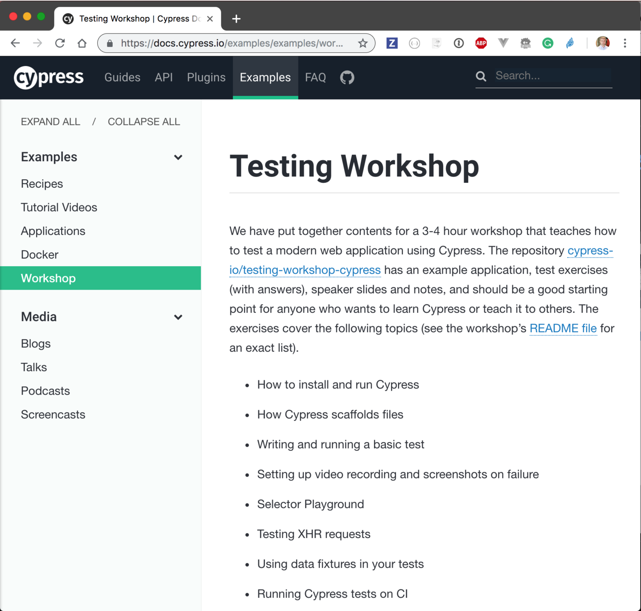
Task: Go back with the browser back arrow
Action: tap(15, 43)
